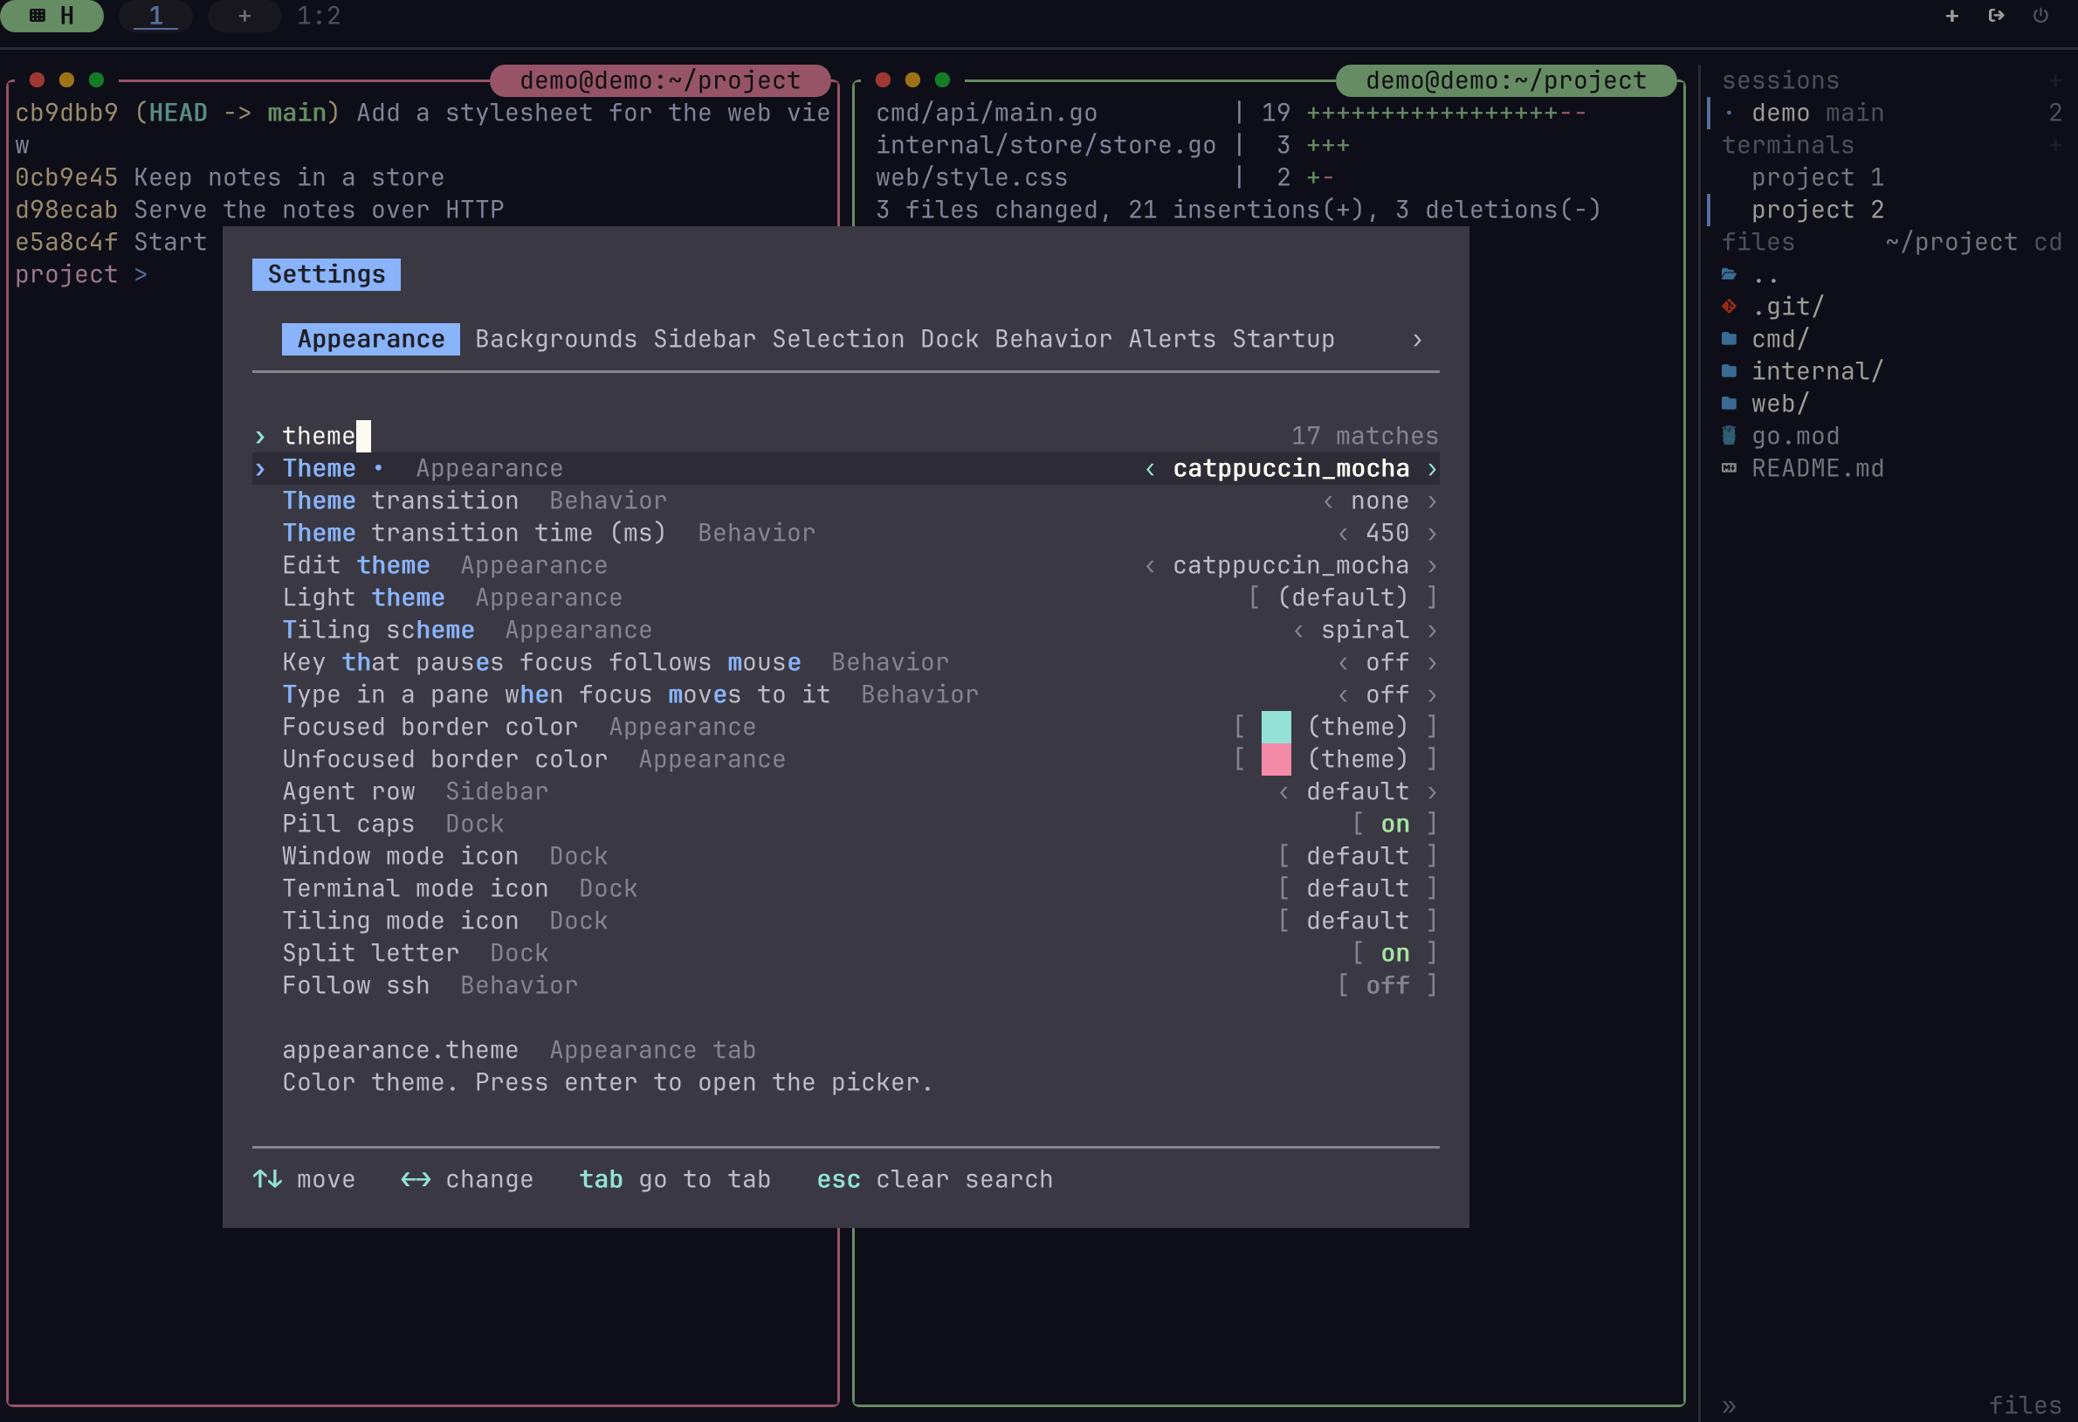Click right arrow of Theme catppuccin_mocha
This screenshot has width=2078, height=1422.
[1432, 469]
